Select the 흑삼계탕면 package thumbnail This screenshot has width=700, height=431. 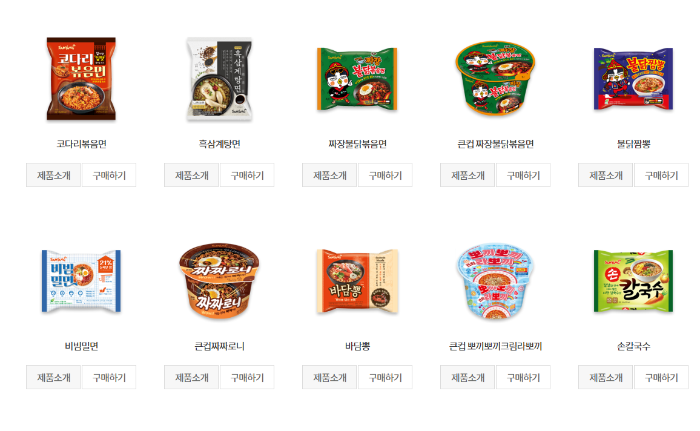[x=219, y=79]
